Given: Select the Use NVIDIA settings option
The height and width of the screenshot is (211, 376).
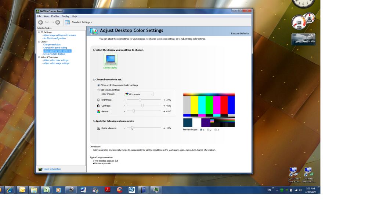Looking at the screenshot, I should tap(98, 90).
